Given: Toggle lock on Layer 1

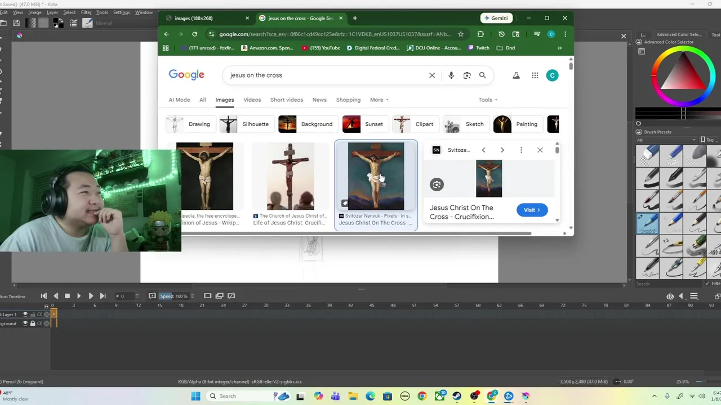Looking at the screenshot, I should click(x=32, y=314).
